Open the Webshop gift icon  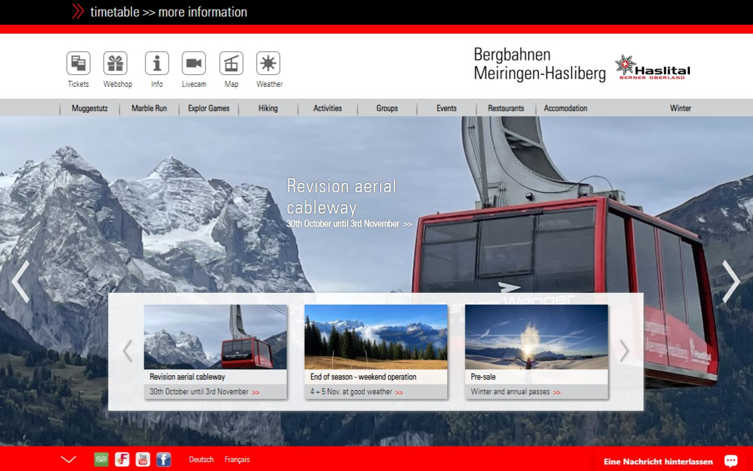115,64
